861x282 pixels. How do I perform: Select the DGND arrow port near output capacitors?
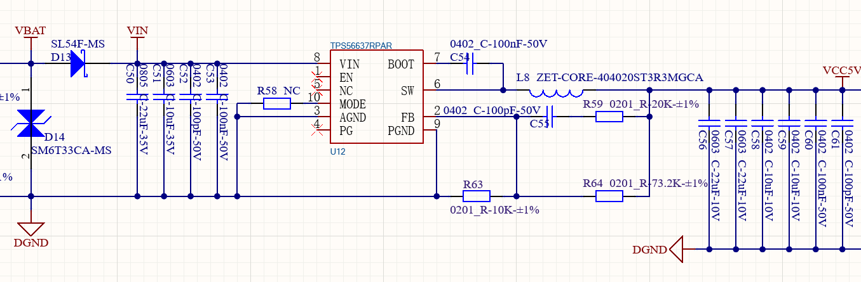(676, 250)
